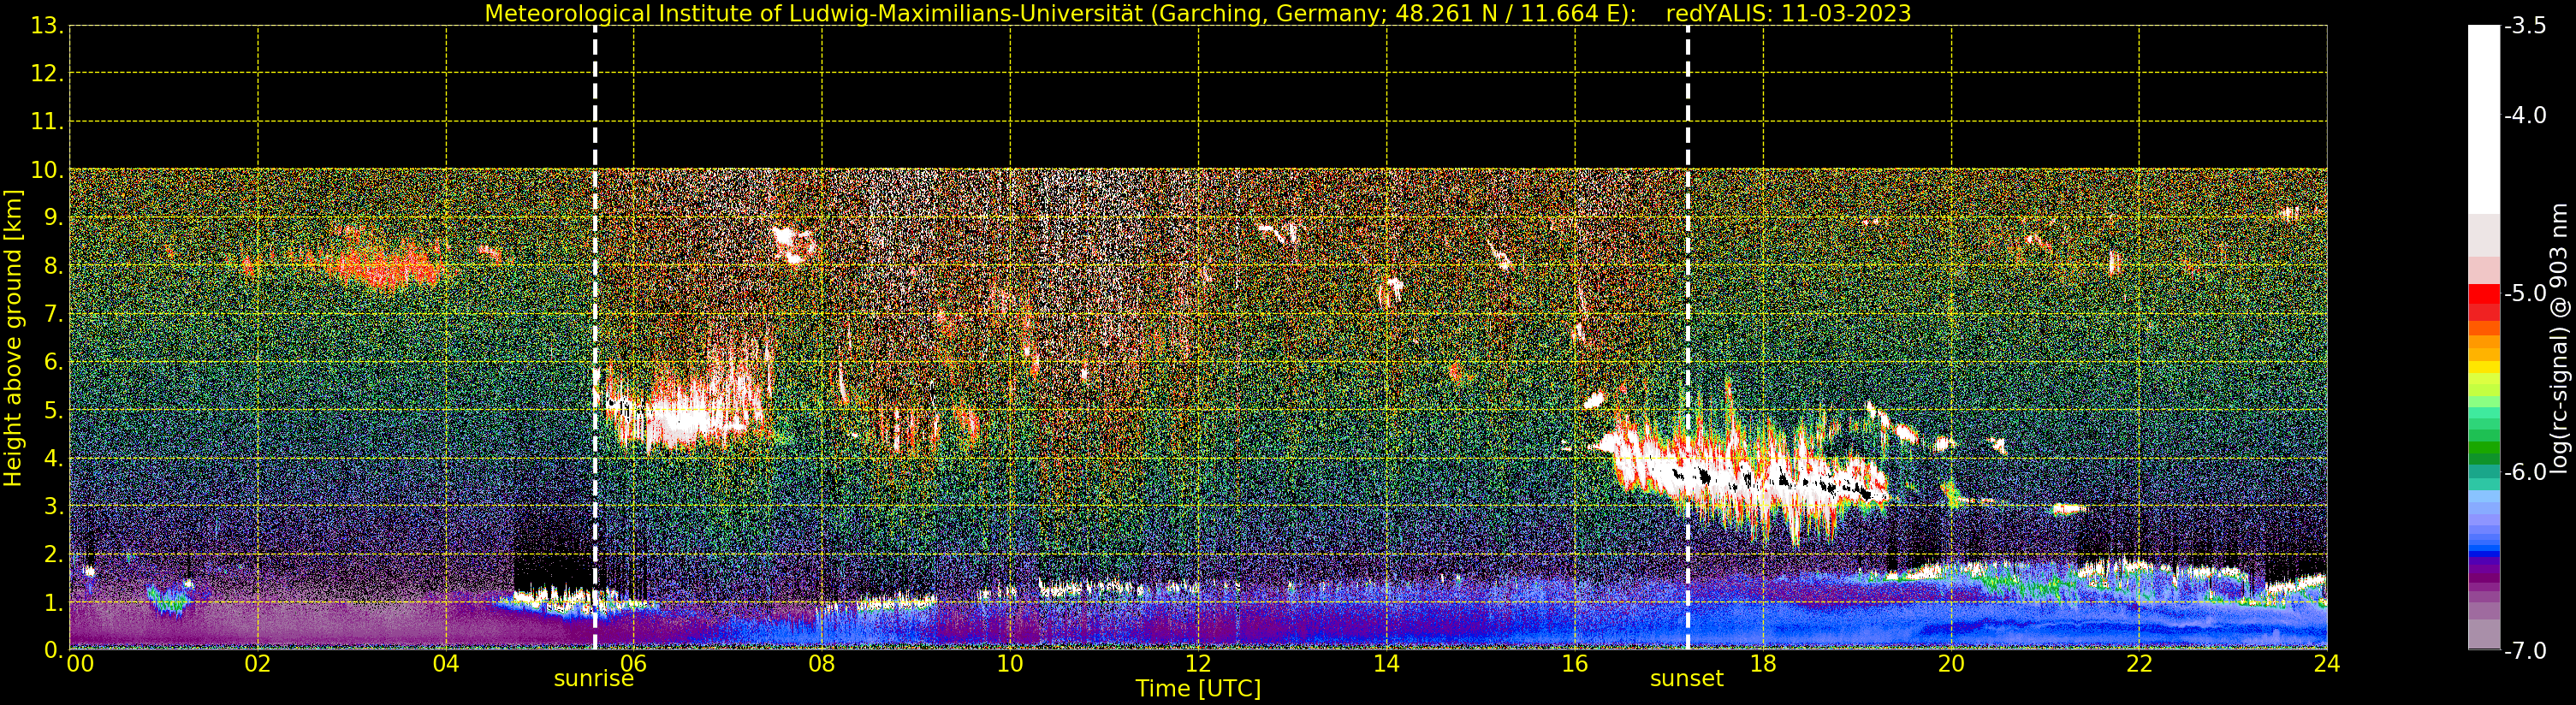
Task: Click the height axis tick label '6.'
Action: coord(54,362)
